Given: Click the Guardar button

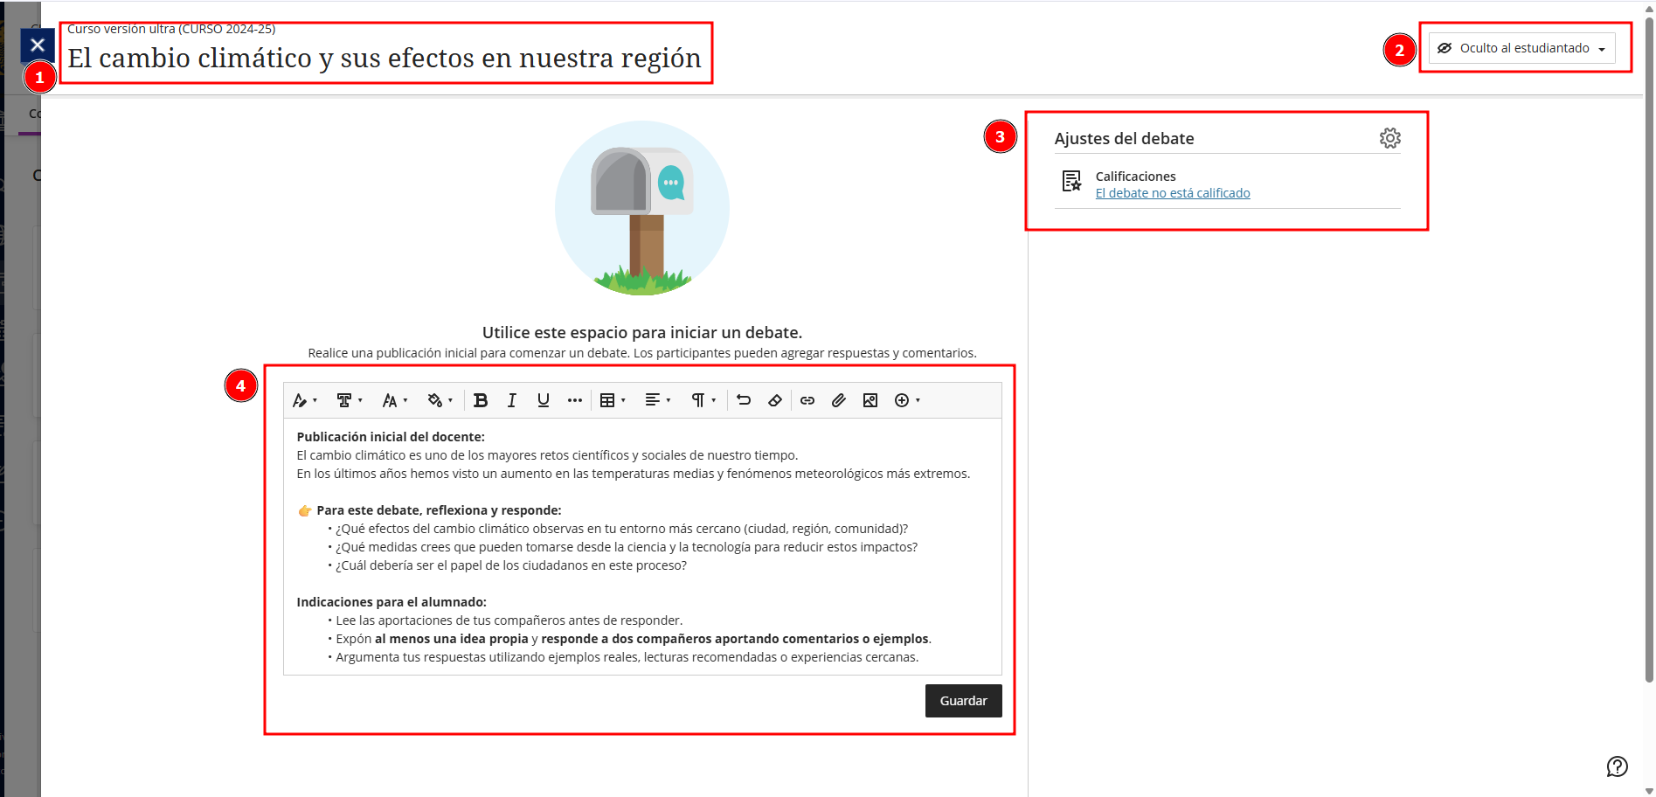Looking at the screenshot, I should tap(963, 701).
